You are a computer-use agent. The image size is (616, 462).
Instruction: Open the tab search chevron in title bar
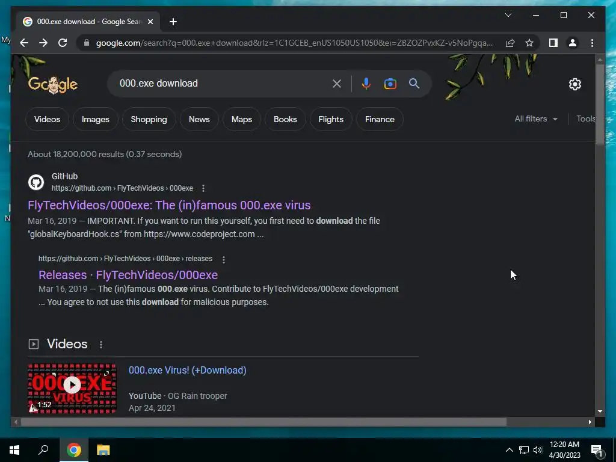pyautogui.click(x=508, y=15)
